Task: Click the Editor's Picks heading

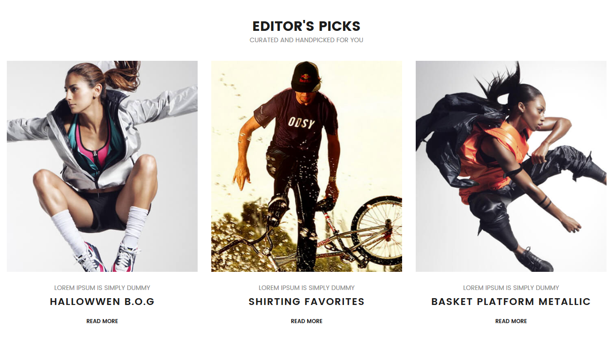Action: [x=307, y=26]
